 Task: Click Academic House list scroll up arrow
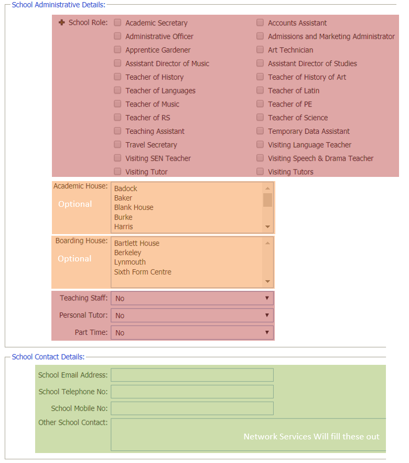click(x=267, y=188)
